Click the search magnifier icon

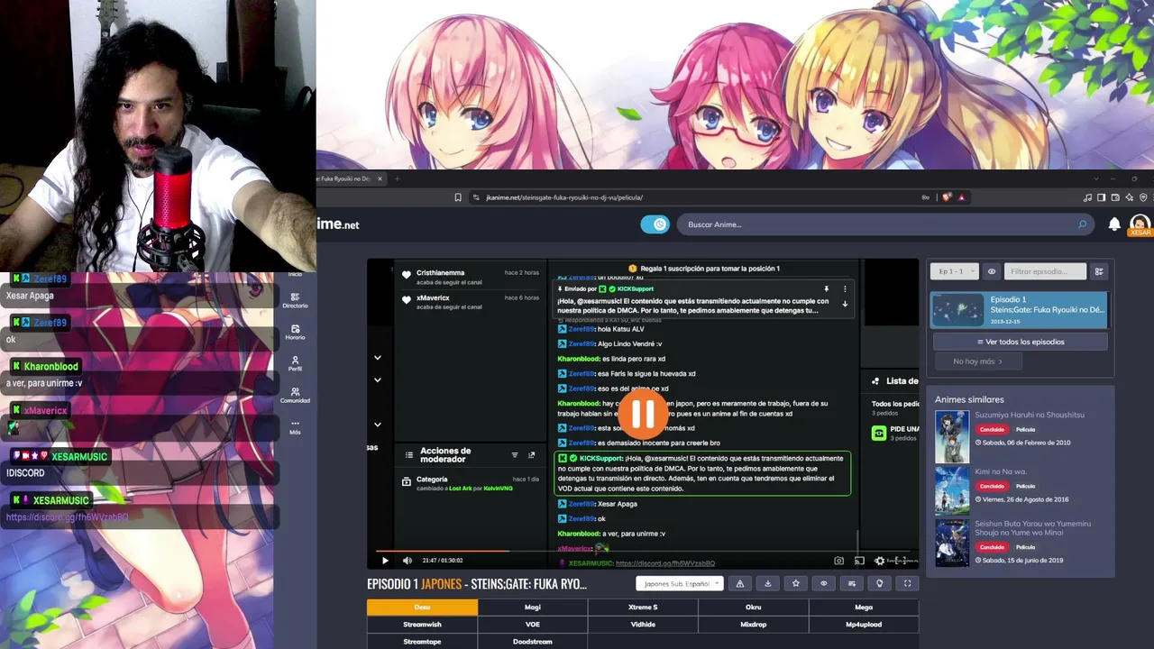coord(1083,224)
